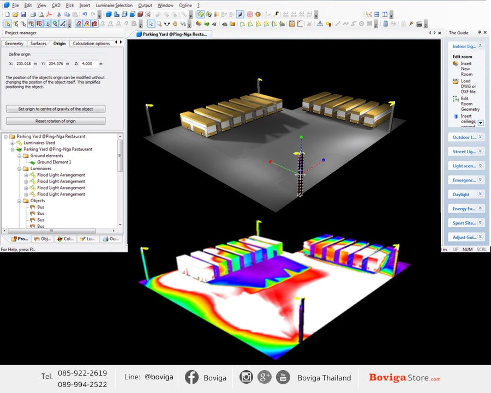Screen dimensions: 491x393
Task: Click the New project blank page icon
Action: (7, 14)
